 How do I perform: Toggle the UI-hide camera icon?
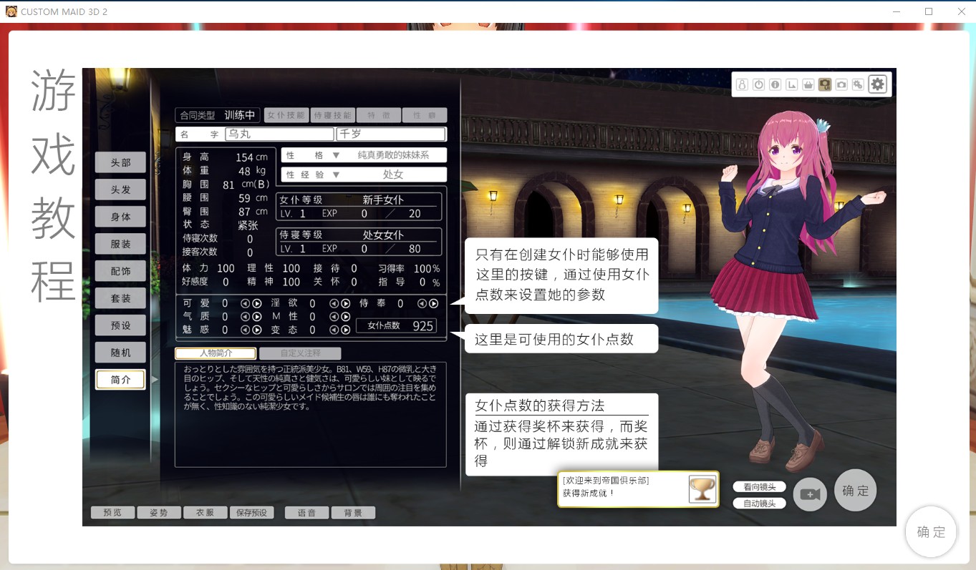(x=825, y=84)
